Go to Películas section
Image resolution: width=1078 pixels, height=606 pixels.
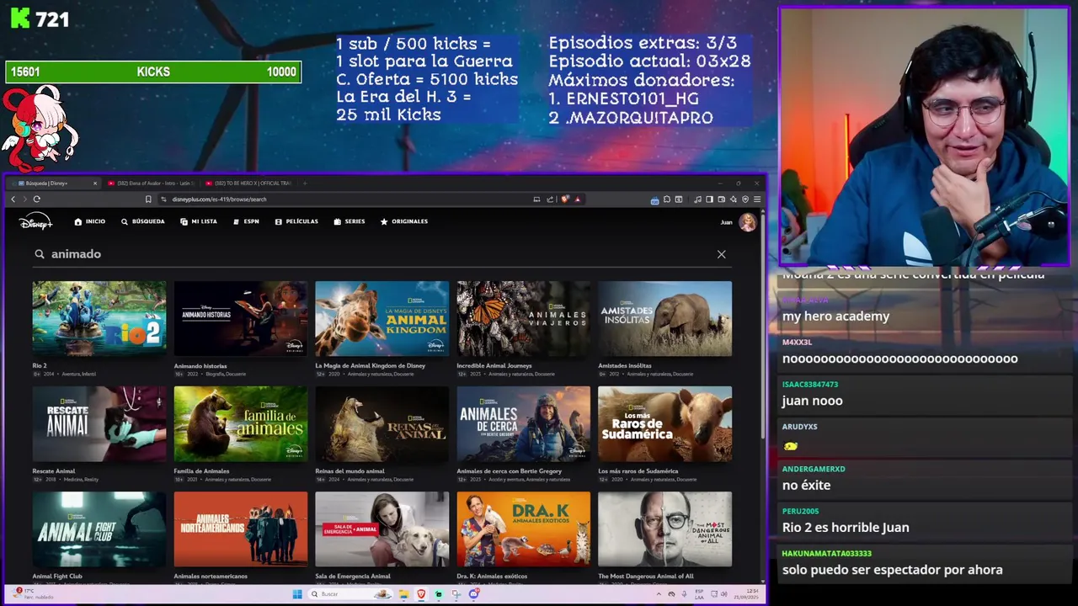pos(296,221)
